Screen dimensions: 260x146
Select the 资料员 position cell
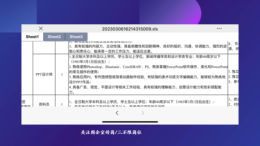[44, 104]
